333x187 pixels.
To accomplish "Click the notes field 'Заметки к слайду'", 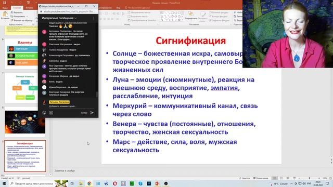I will click(x=65, y=171).
